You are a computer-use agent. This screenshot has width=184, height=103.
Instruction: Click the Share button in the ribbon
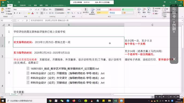pos(179,5)
